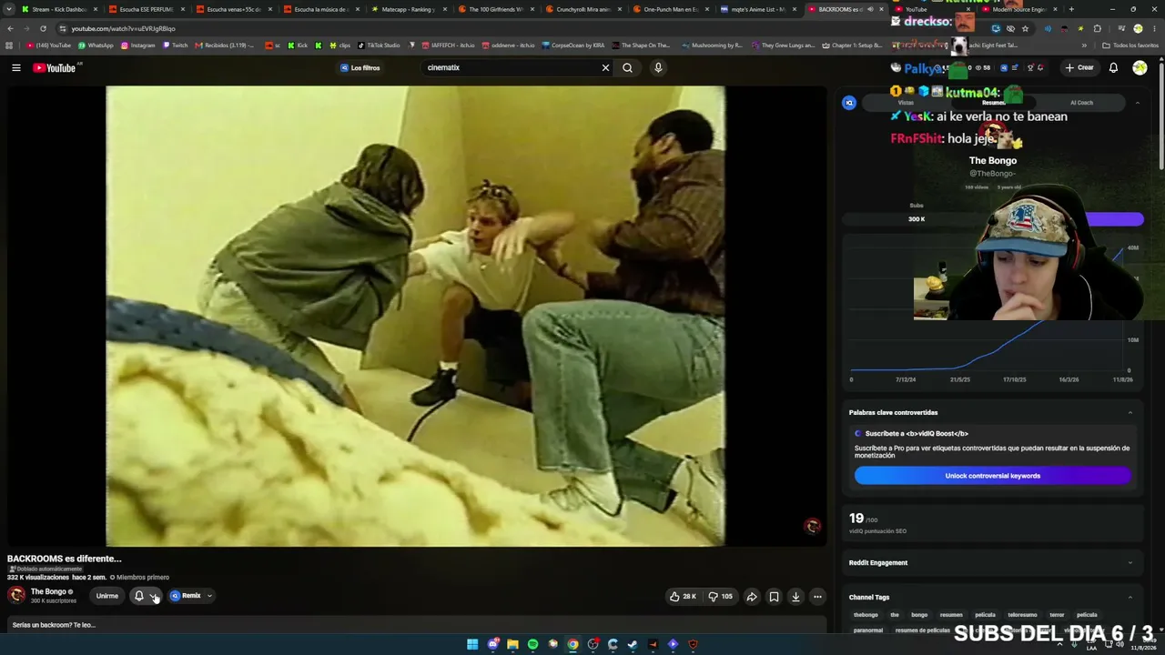The height and width of the screenshot is (655, 1165).
Task: Open Spotify from the taskbar
Action: (532, 644)
